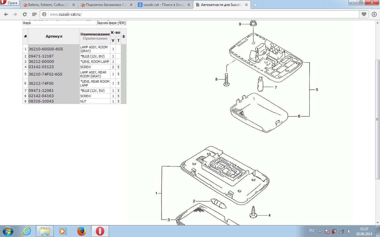Switch to the 'suzuki cat - Поиск в Goog' tab
The width and height of the screenshot is (380, 237).
(164, 5)
